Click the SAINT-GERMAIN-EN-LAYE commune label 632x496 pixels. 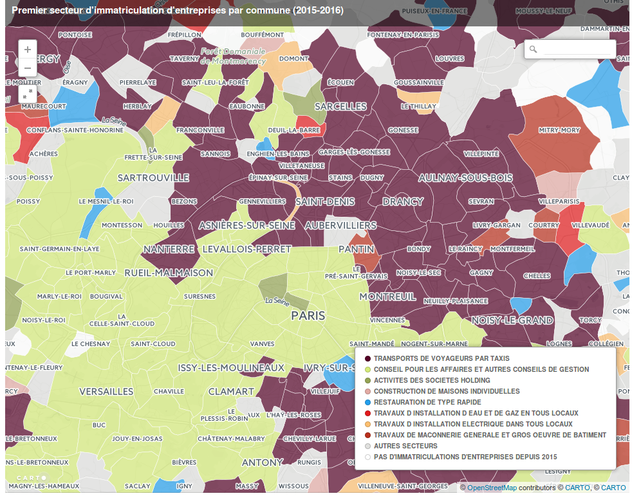(60, 249)
